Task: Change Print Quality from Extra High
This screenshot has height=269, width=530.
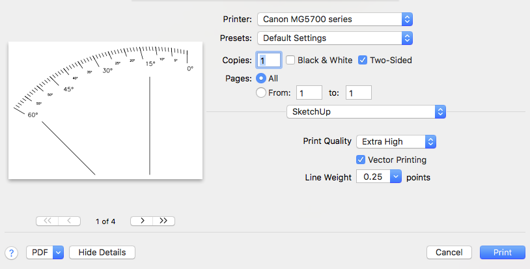Action: 396,141
